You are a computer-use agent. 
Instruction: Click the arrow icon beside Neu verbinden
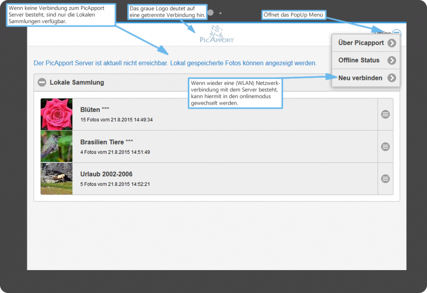pos(392,78)
